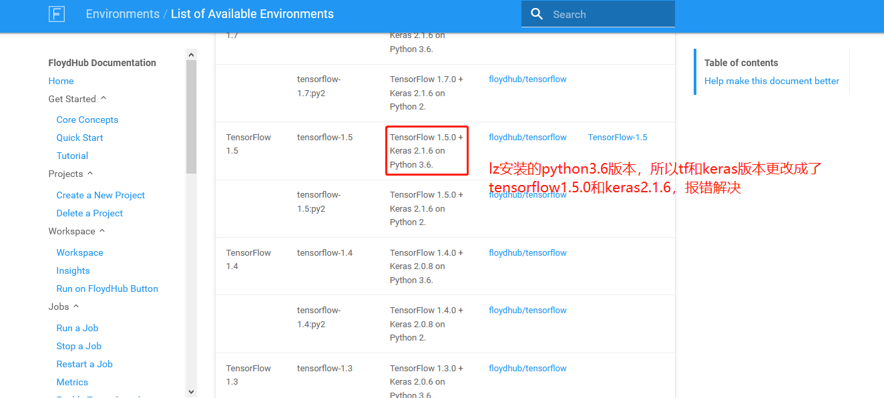Collapse the Get Started section
Viewport: 884px width, 398px height.
click(77, 99)
